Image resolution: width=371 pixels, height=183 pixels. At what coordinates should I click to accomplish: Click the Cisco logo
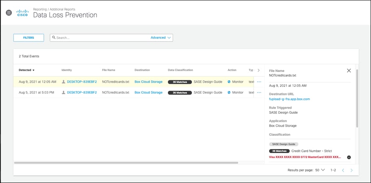[22, 13]
